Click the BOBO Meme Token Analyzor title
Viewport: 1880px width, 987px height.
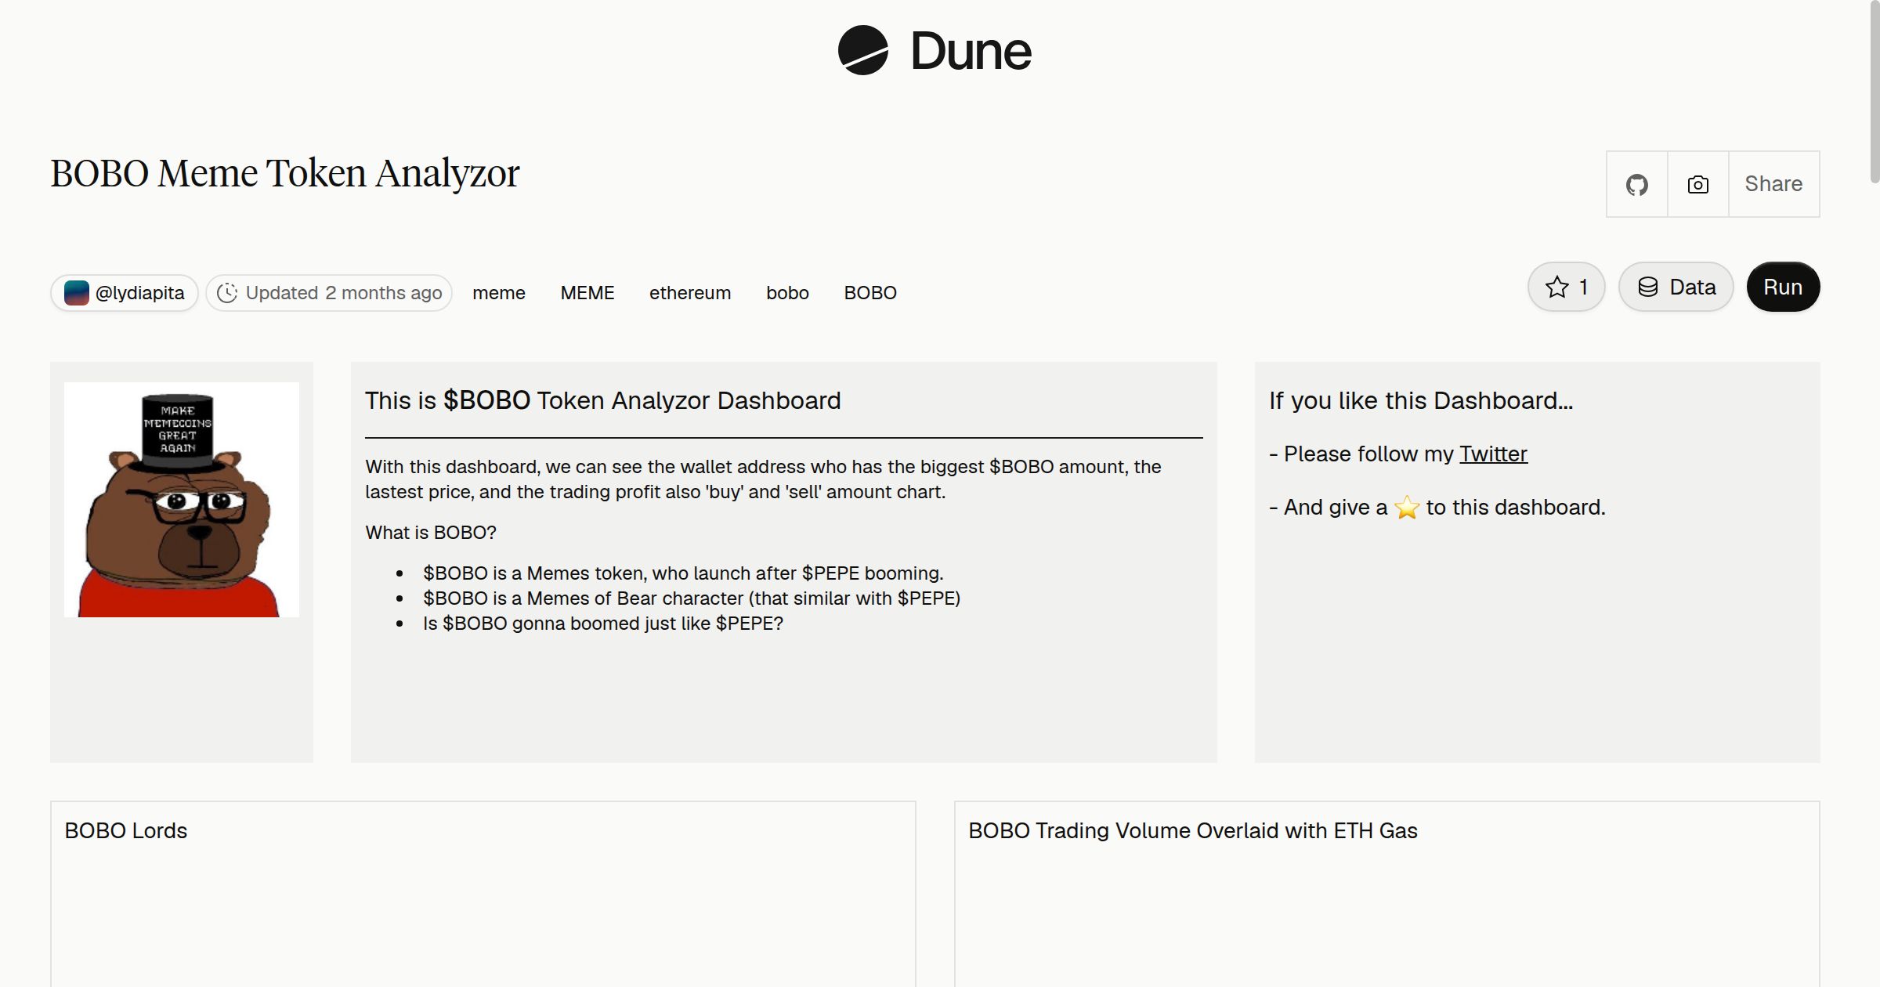click(285, 174)
